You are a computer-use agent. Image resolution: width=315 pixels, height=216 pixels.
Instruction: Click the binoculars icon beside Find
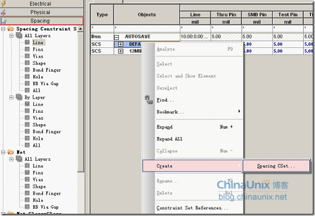click(149, 100)
